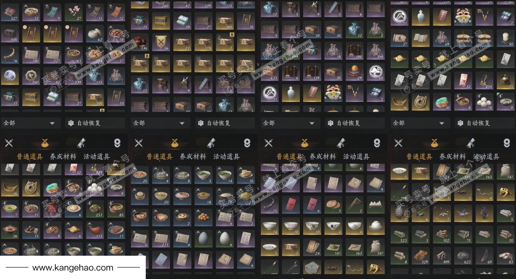516x279 pixels.
Task: Open scroll category icon above the porcelain bowls panel
Action: click(341, 143)
